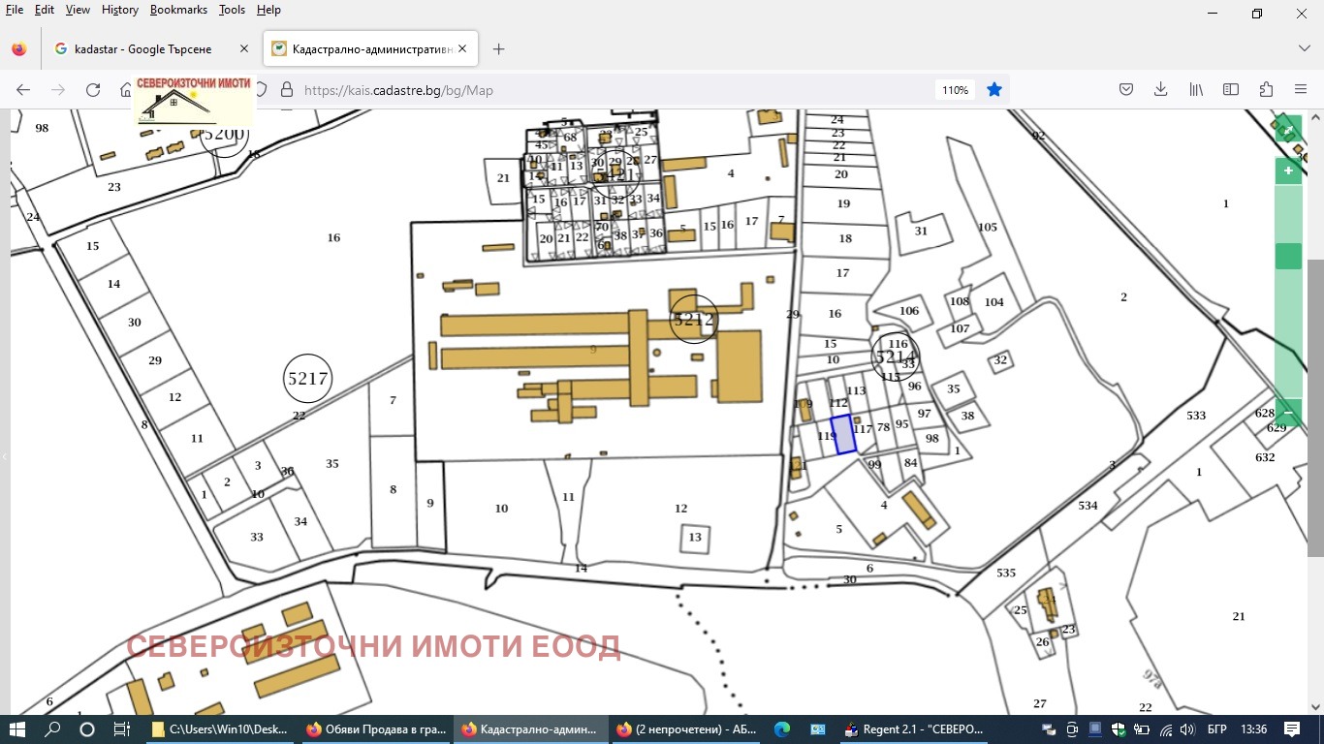Toggle the browser sidebar icon

[x=1231, y=90]
